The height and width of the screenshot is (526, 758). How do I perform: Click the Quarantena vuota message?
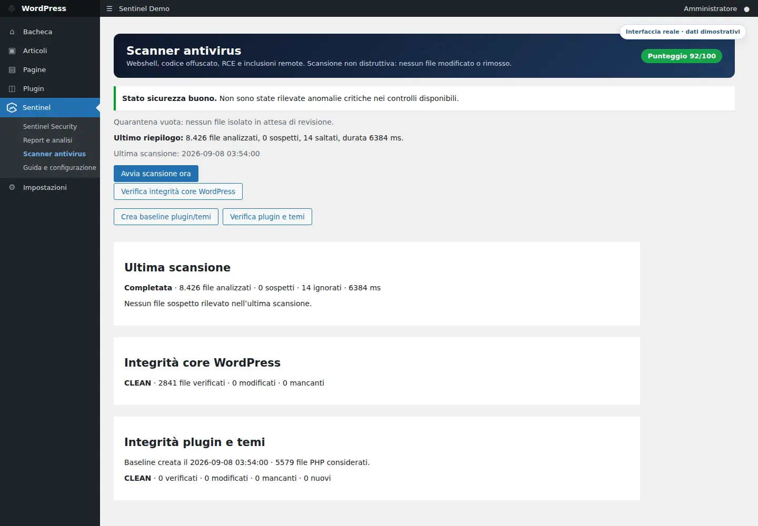click(x=224, y=122)
